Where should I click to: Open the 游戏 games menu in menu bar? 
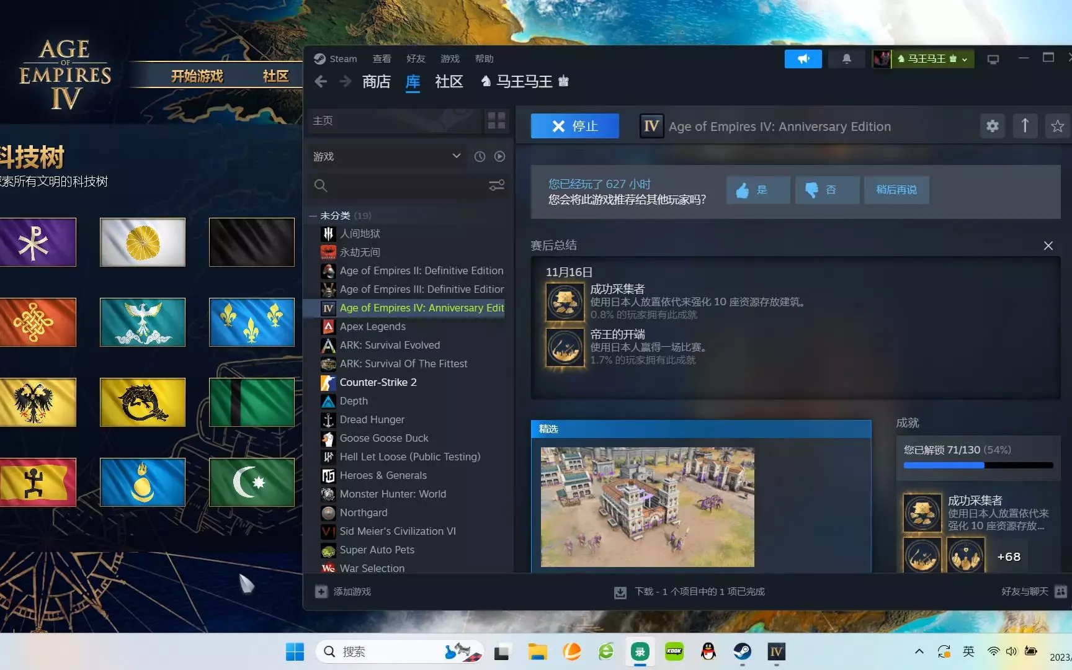(450, 59)
